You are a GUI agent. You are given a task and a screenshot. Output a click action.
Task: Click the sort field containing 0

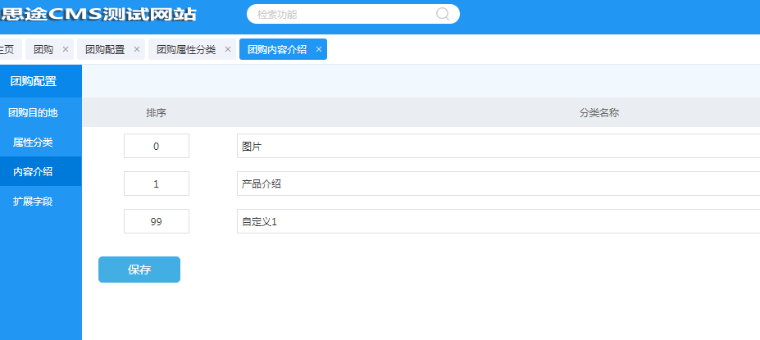tap(157, 147)
